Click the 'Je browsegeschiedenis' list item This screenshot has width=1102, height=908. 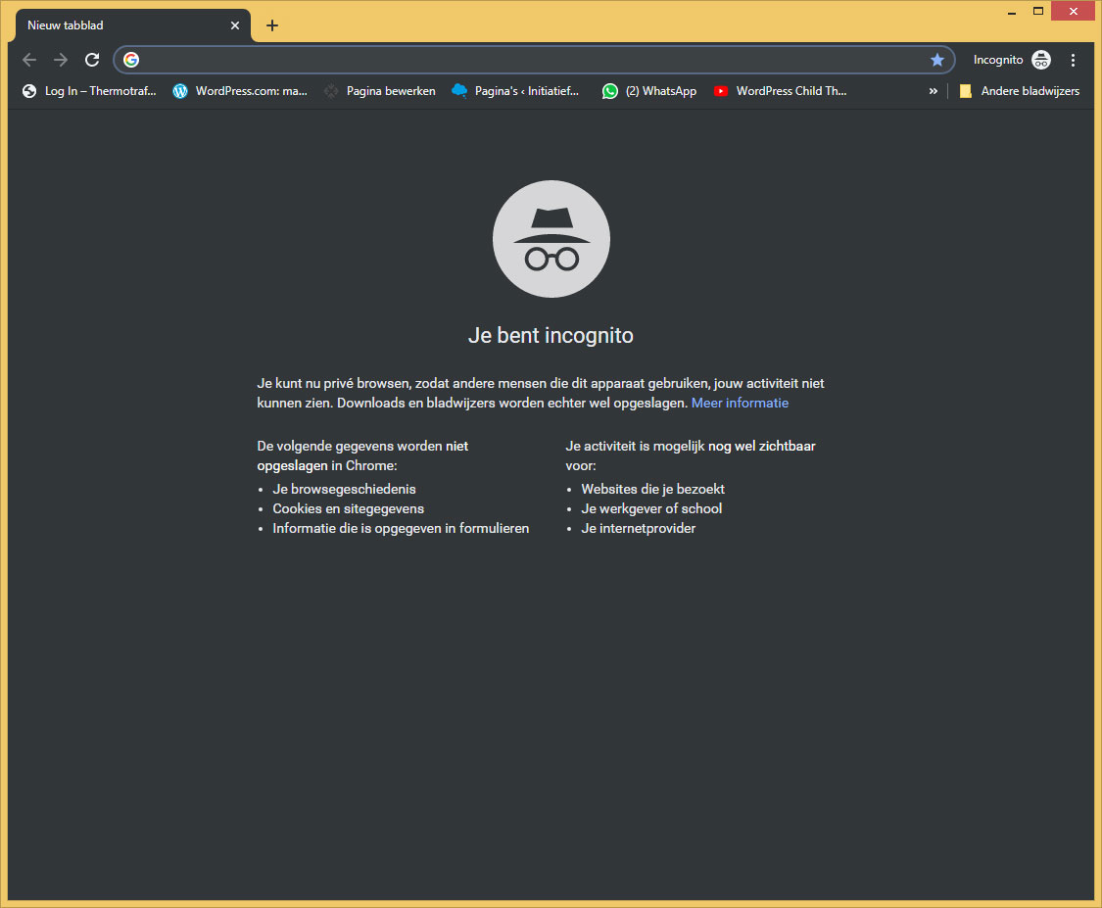[345, 489]
